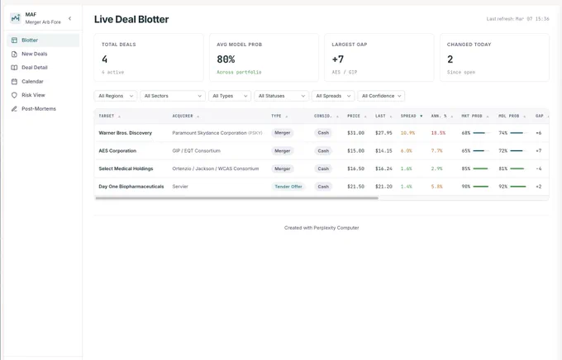Screen dimensions: 562x360
Task: Sort by Last column header
Action: pos(383,116)
